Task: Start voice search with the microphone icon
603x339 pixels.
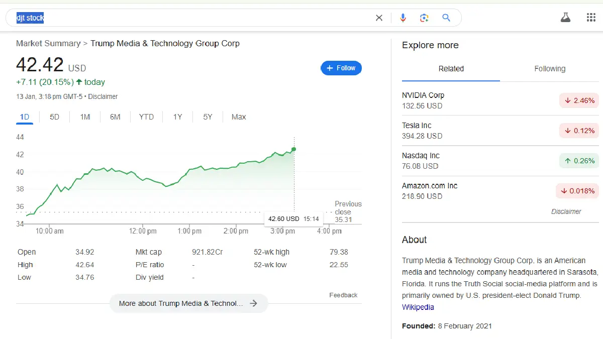Action: point(403,18)
